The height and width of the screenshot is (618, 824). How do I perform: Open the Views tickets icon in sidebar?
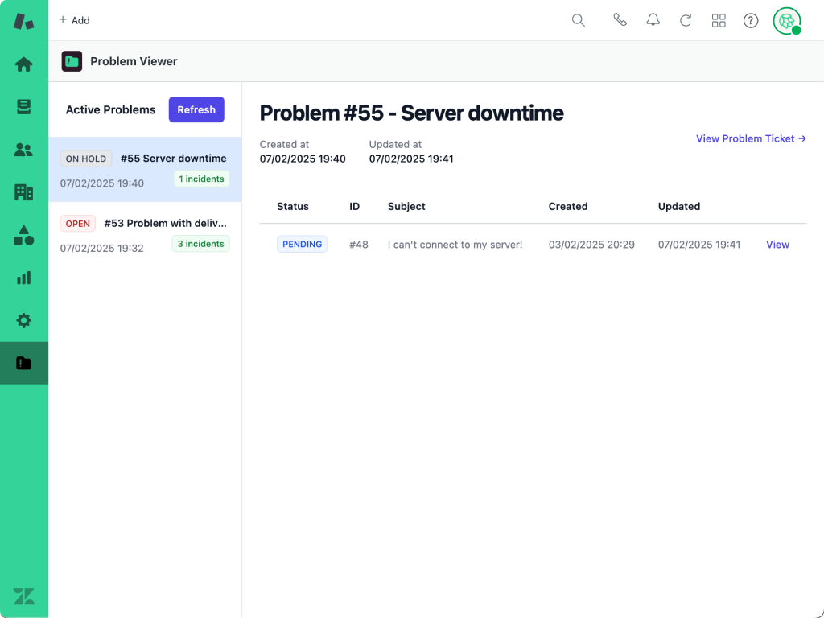[24, 107]
